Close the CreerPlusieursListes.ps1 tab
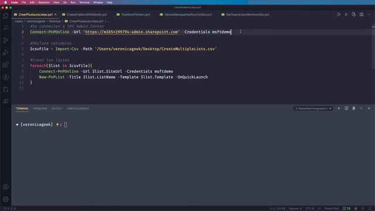Screen dimensions: 375x211 (56, 15)
